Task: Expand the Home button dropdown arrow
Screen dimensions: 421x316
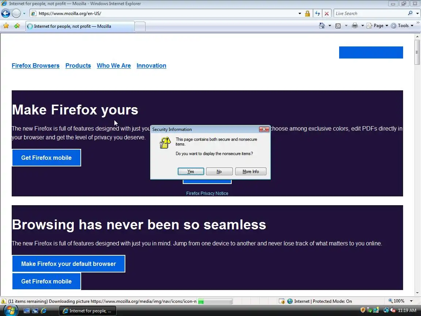Action: [x=330, y=26]
